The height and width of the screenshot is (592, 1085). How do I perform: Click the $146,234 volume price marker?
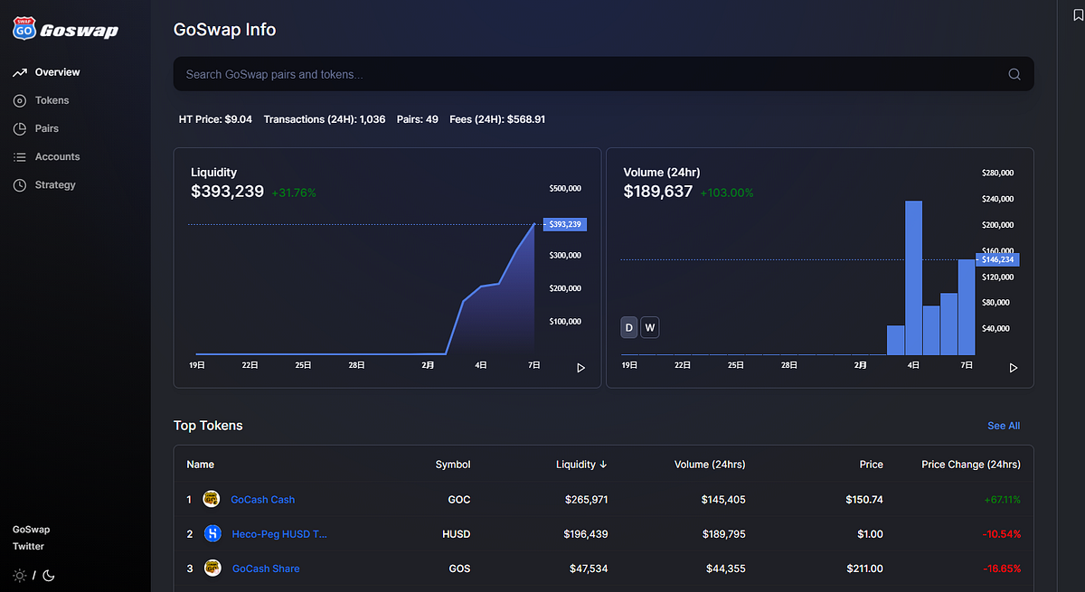coord(997,259)
